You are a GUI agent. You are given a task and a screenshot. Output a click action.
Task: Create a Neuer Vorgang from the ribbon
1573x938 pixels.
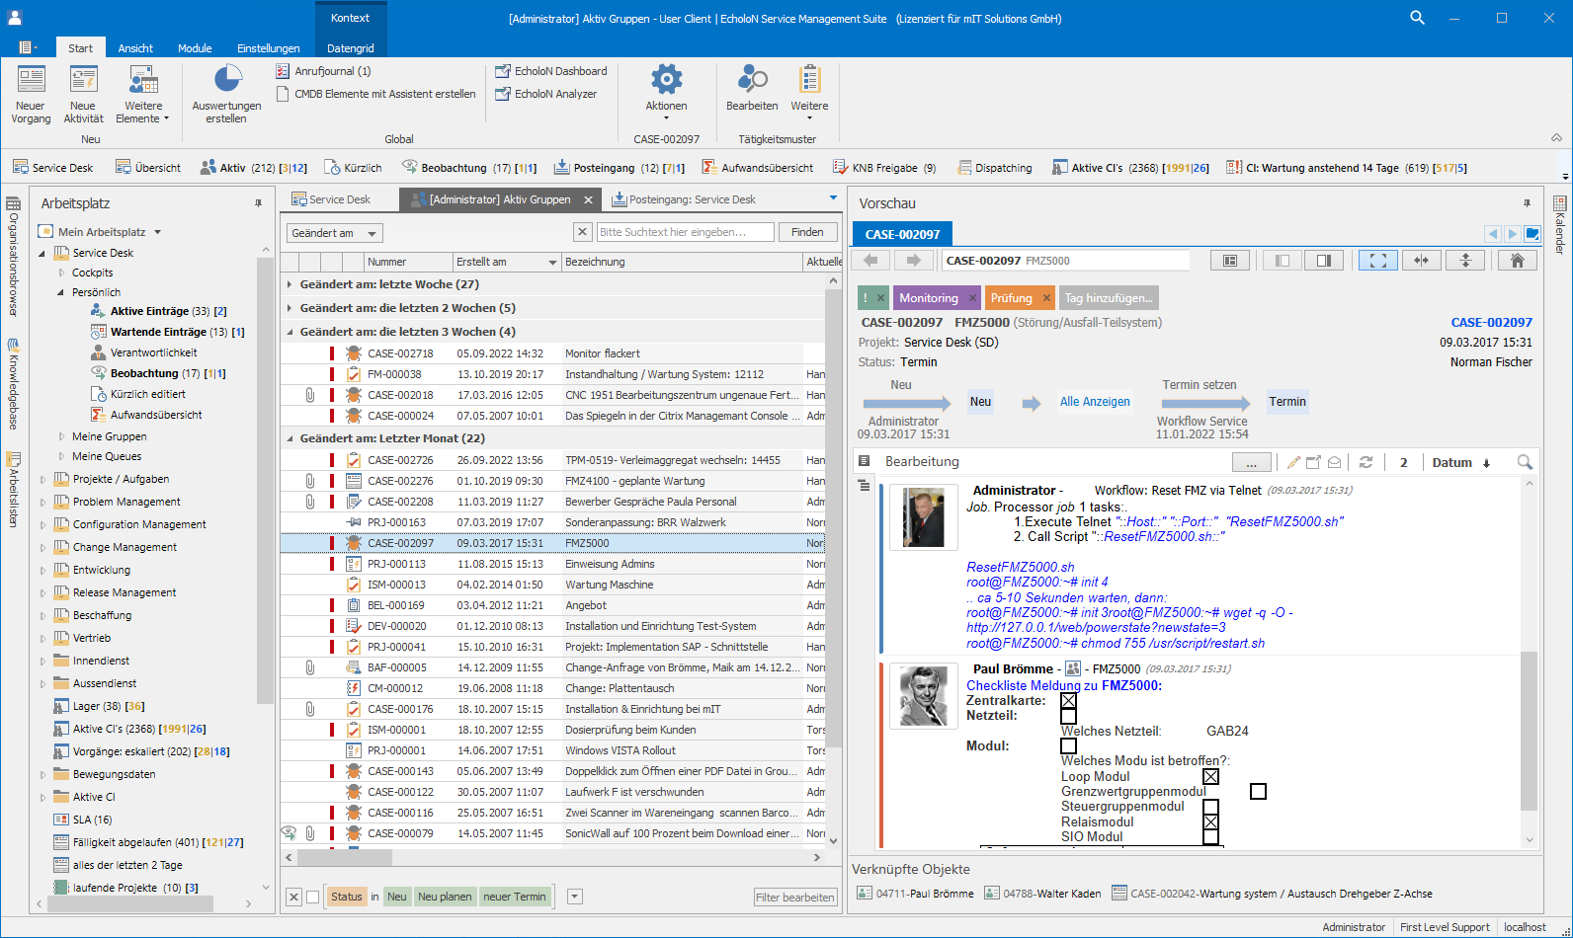31,95
